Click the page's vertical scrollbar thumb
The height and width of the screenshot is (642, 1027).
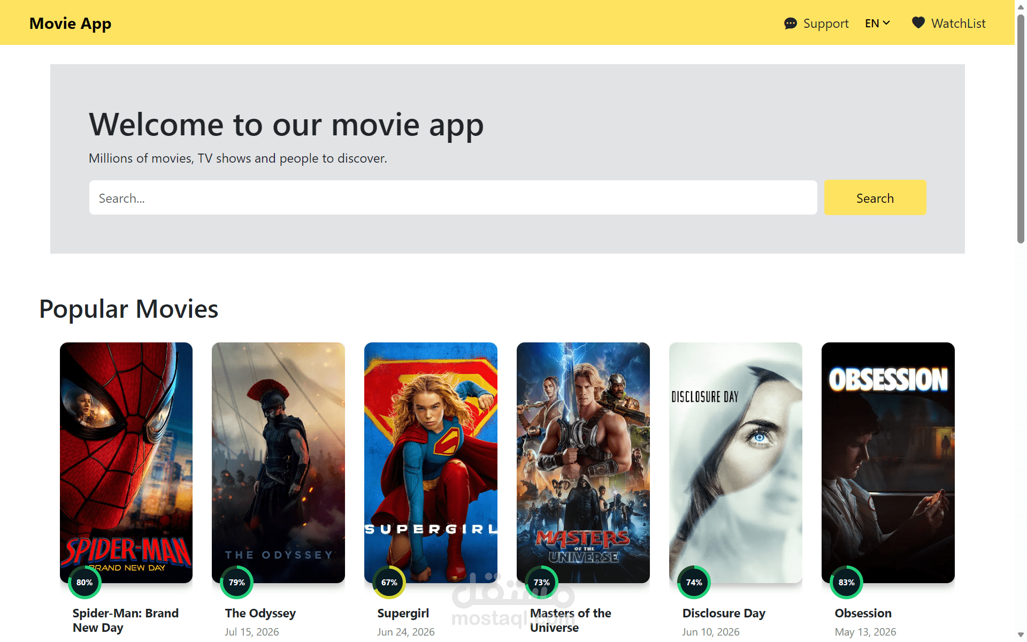tap(1021, 128)
